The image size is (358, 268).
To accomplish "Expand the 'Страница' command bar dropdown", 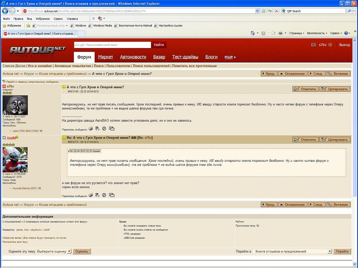I will pyautogui.click(x=296, y=33).
